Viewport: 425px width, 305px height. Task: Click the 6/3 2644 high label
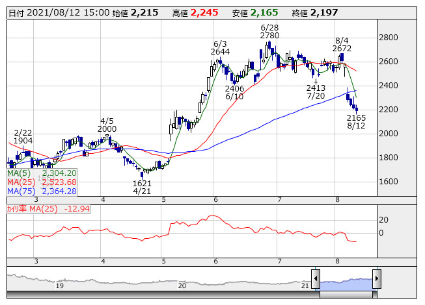pos(221,48)
